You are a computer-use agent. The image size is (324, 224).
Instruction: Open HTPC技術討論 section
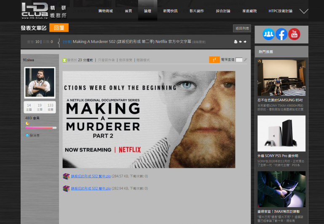[281, 11]
